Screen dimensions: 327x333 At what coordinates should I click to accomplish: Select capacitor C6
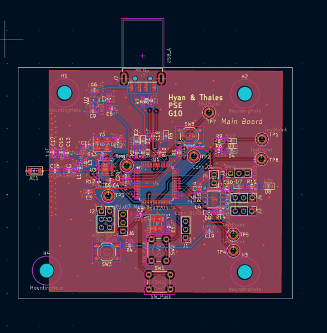(94, 90)
